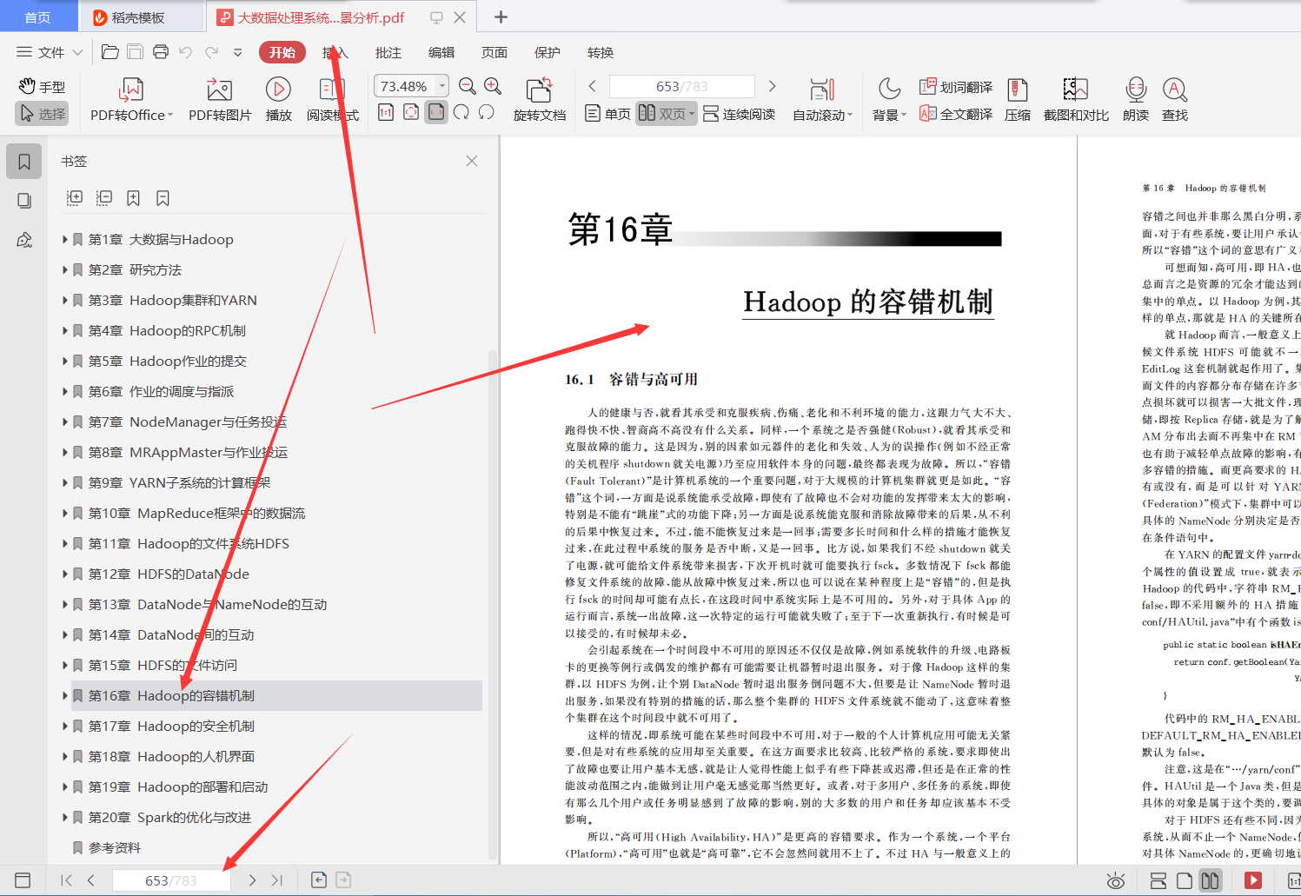Switch to the 保护 protect tab
Viewport: 1301px width, 896px height.
click(548, 52)
